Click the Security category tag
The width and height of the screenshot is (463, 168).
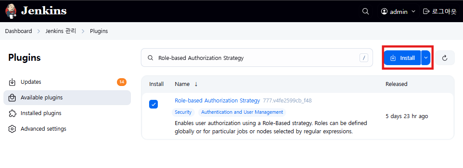pos(183,112)
